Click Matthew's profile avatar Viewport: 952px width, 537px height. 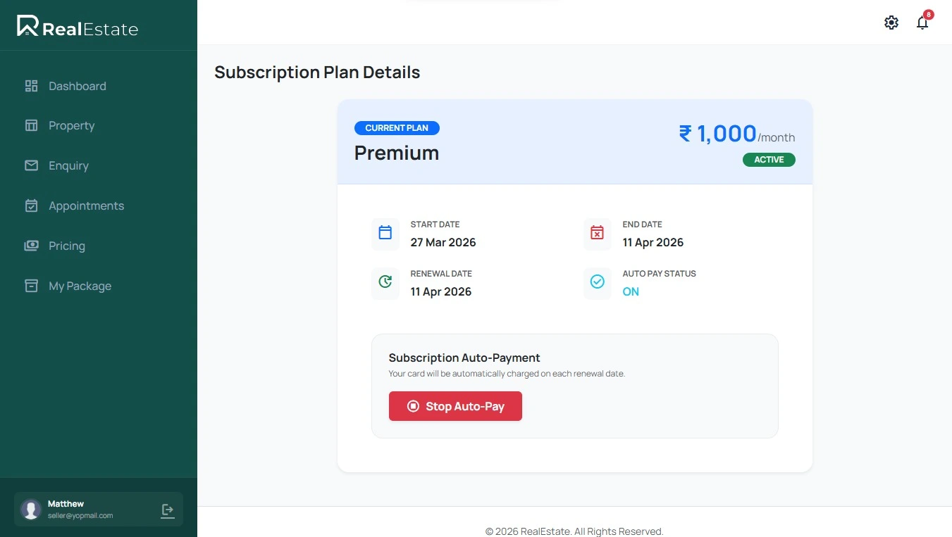(x=31, y=510)
